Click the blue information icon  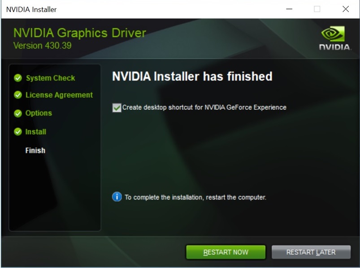(x=117, y=197)
